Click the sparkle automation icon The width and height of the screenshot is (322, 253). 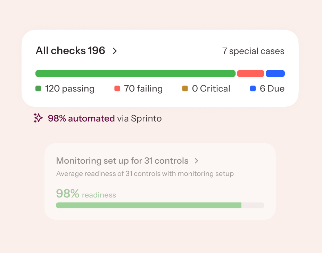38,118
